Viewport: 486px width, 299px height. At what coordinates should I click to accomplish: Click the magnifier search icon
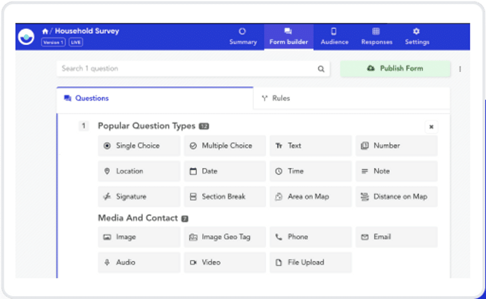(321, 69)
